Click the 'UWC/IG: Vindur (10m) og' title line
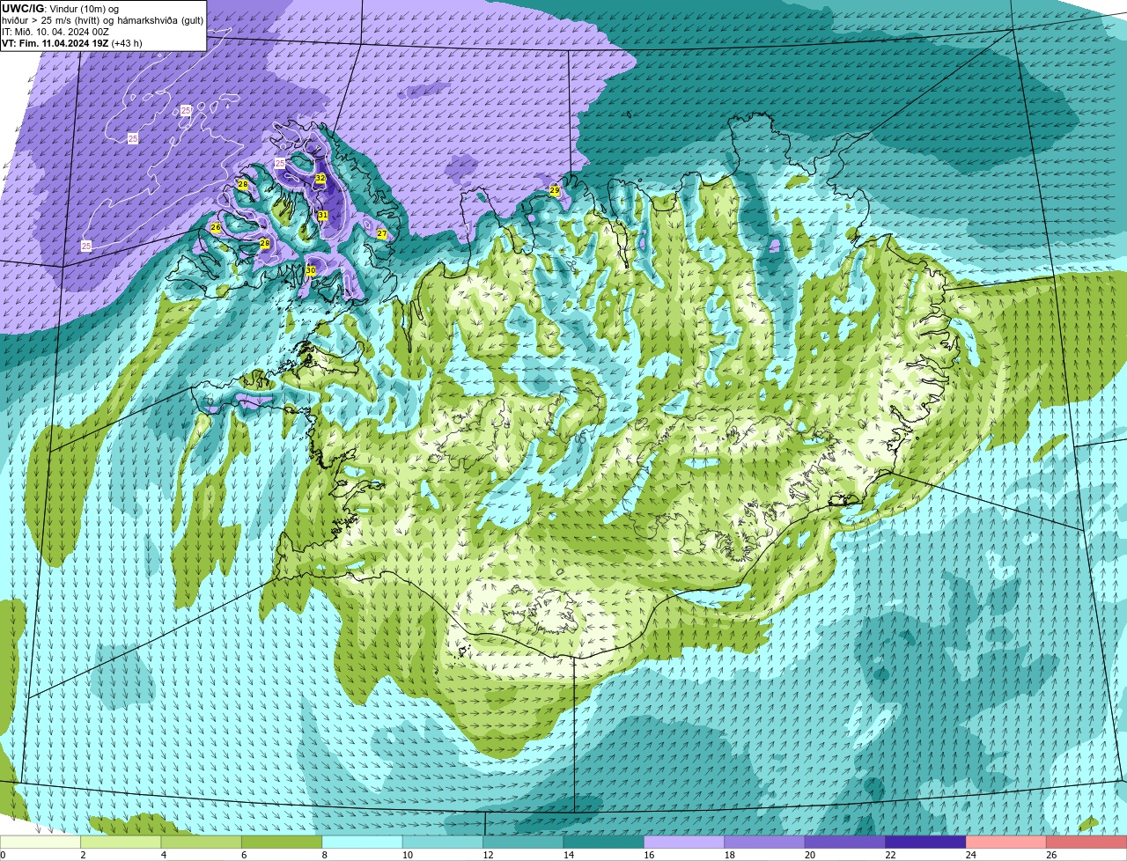1127x861 pixels. click(x=60, y=9)
